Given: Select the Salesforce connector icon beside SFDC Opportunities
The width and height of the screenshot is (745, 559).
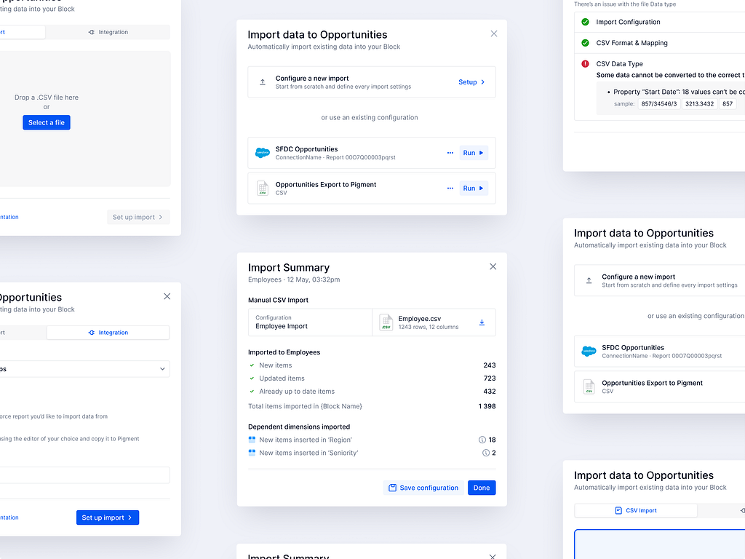Looking at the screenshot, I should [263, 153].
